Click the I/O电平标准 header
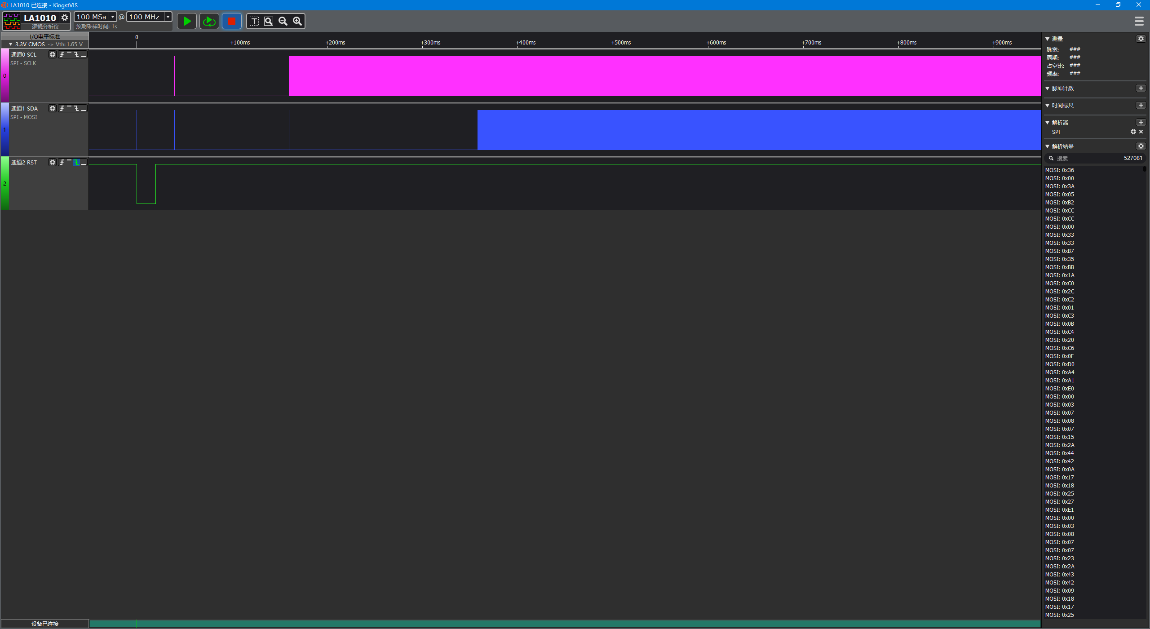Viewport: 1150px width, 629px height. pyautogui.click(x=45, y=36)
